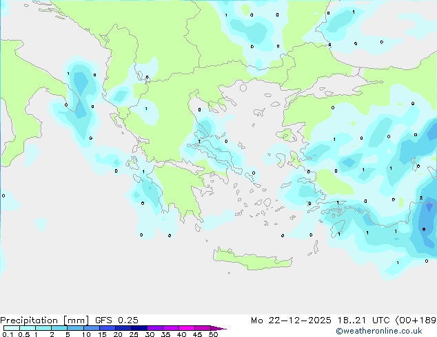Viewport: 437px width, 337px height.
Task: Click the legend swatch between 45 and 50
Action: (203, 328)
